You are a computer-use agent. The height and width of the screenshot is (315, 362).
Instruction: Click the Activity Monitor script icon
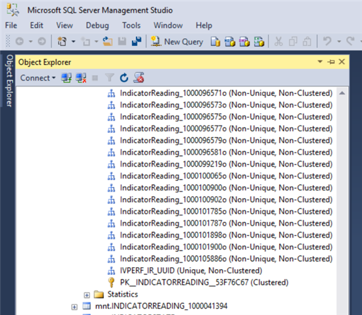139,77
